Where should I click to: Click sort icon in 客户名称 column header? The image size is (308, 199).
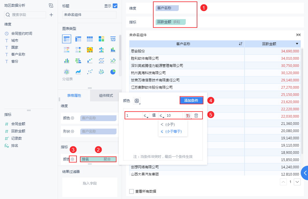tap(240, 44)
